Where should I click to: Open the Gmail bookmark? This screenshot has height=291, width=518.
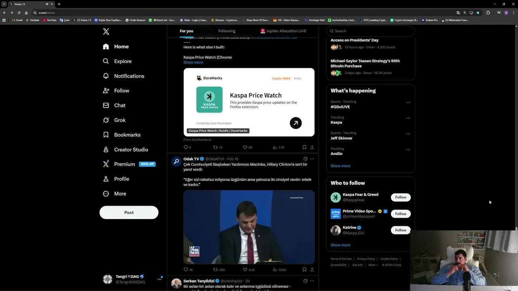pos(17,20)
